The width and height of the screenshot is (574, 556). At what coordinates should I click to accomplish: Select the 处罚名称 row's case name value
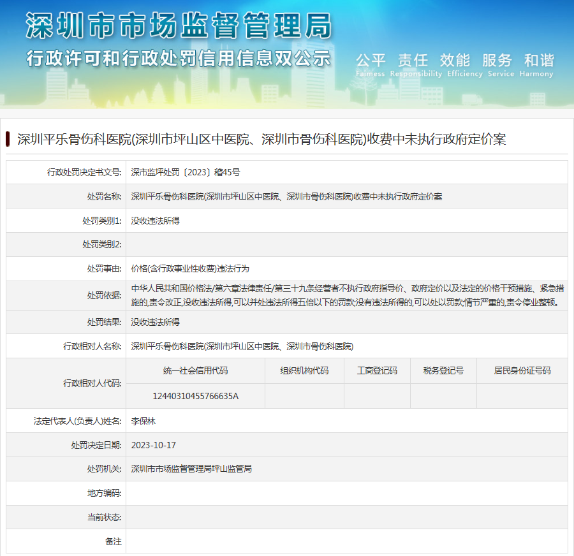(x=286, y=196)
